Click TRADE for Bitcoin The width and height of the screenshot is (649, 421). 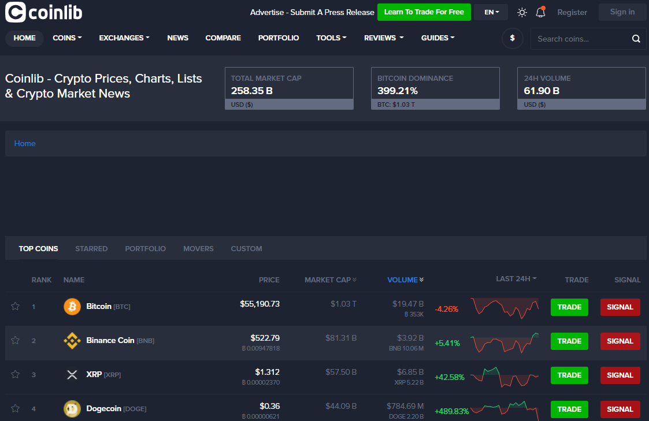[x=569, y=307]
